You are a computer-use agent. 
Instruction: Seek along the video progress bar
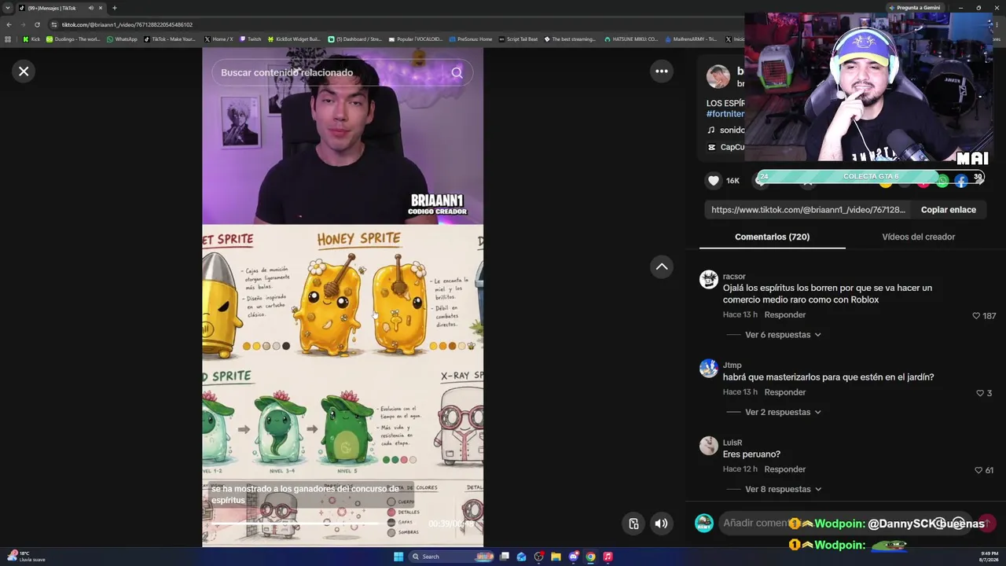coord(314,524)
